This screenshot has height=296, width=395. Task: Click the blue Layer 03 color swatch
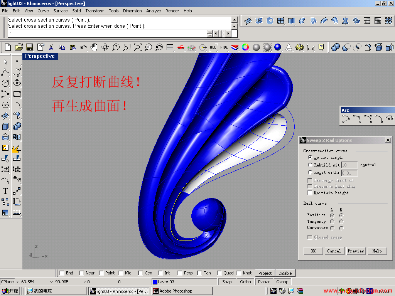(155, 282)
